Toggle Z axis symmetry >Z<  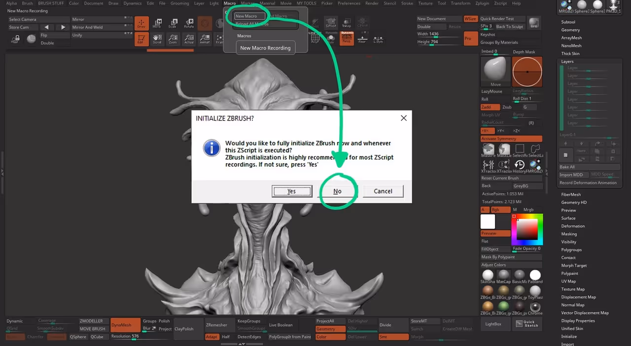(516, 131)
